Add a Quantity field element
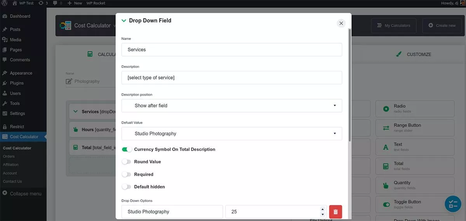This screenshot has width=466, height=221. [x=415, y=185]
